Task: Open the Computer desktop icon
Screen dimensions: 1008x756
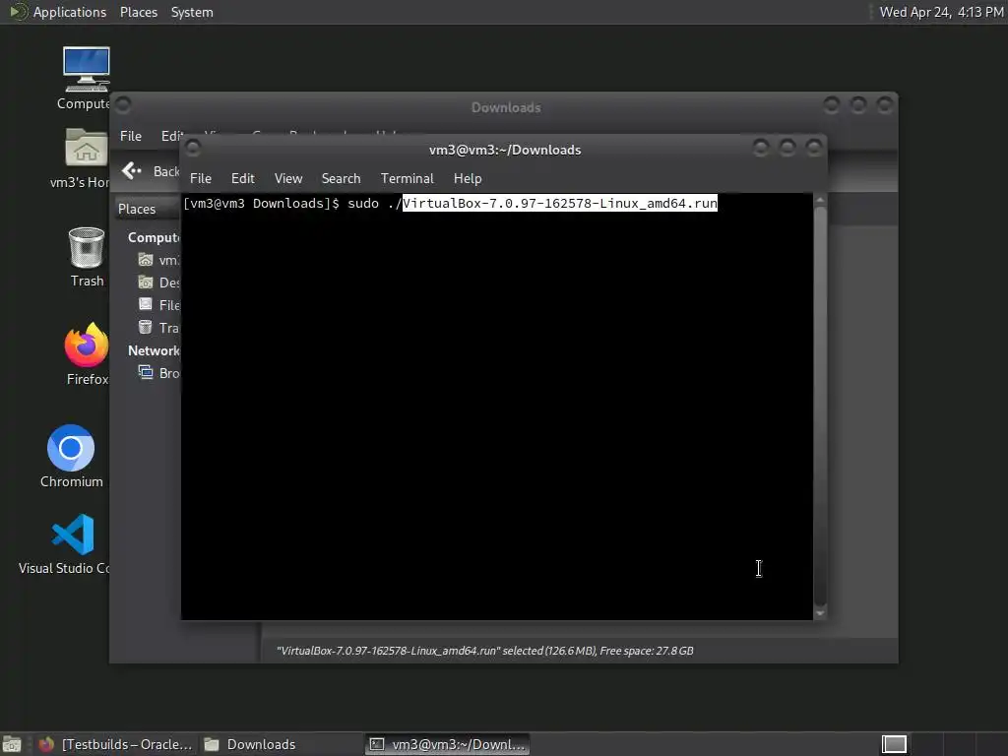Action: tap(87, 79)
